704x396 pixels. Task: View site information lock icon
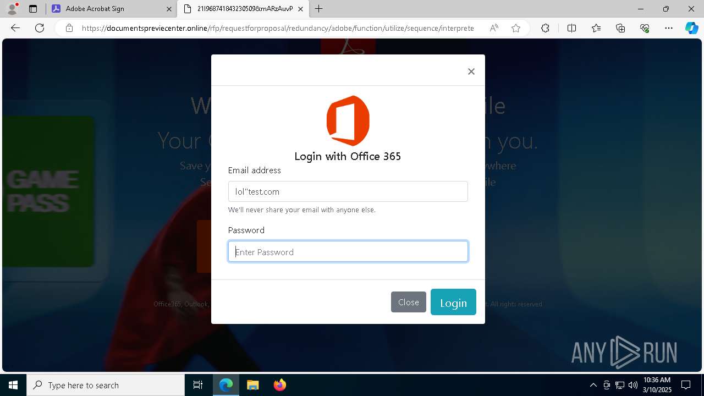point(69,28)
